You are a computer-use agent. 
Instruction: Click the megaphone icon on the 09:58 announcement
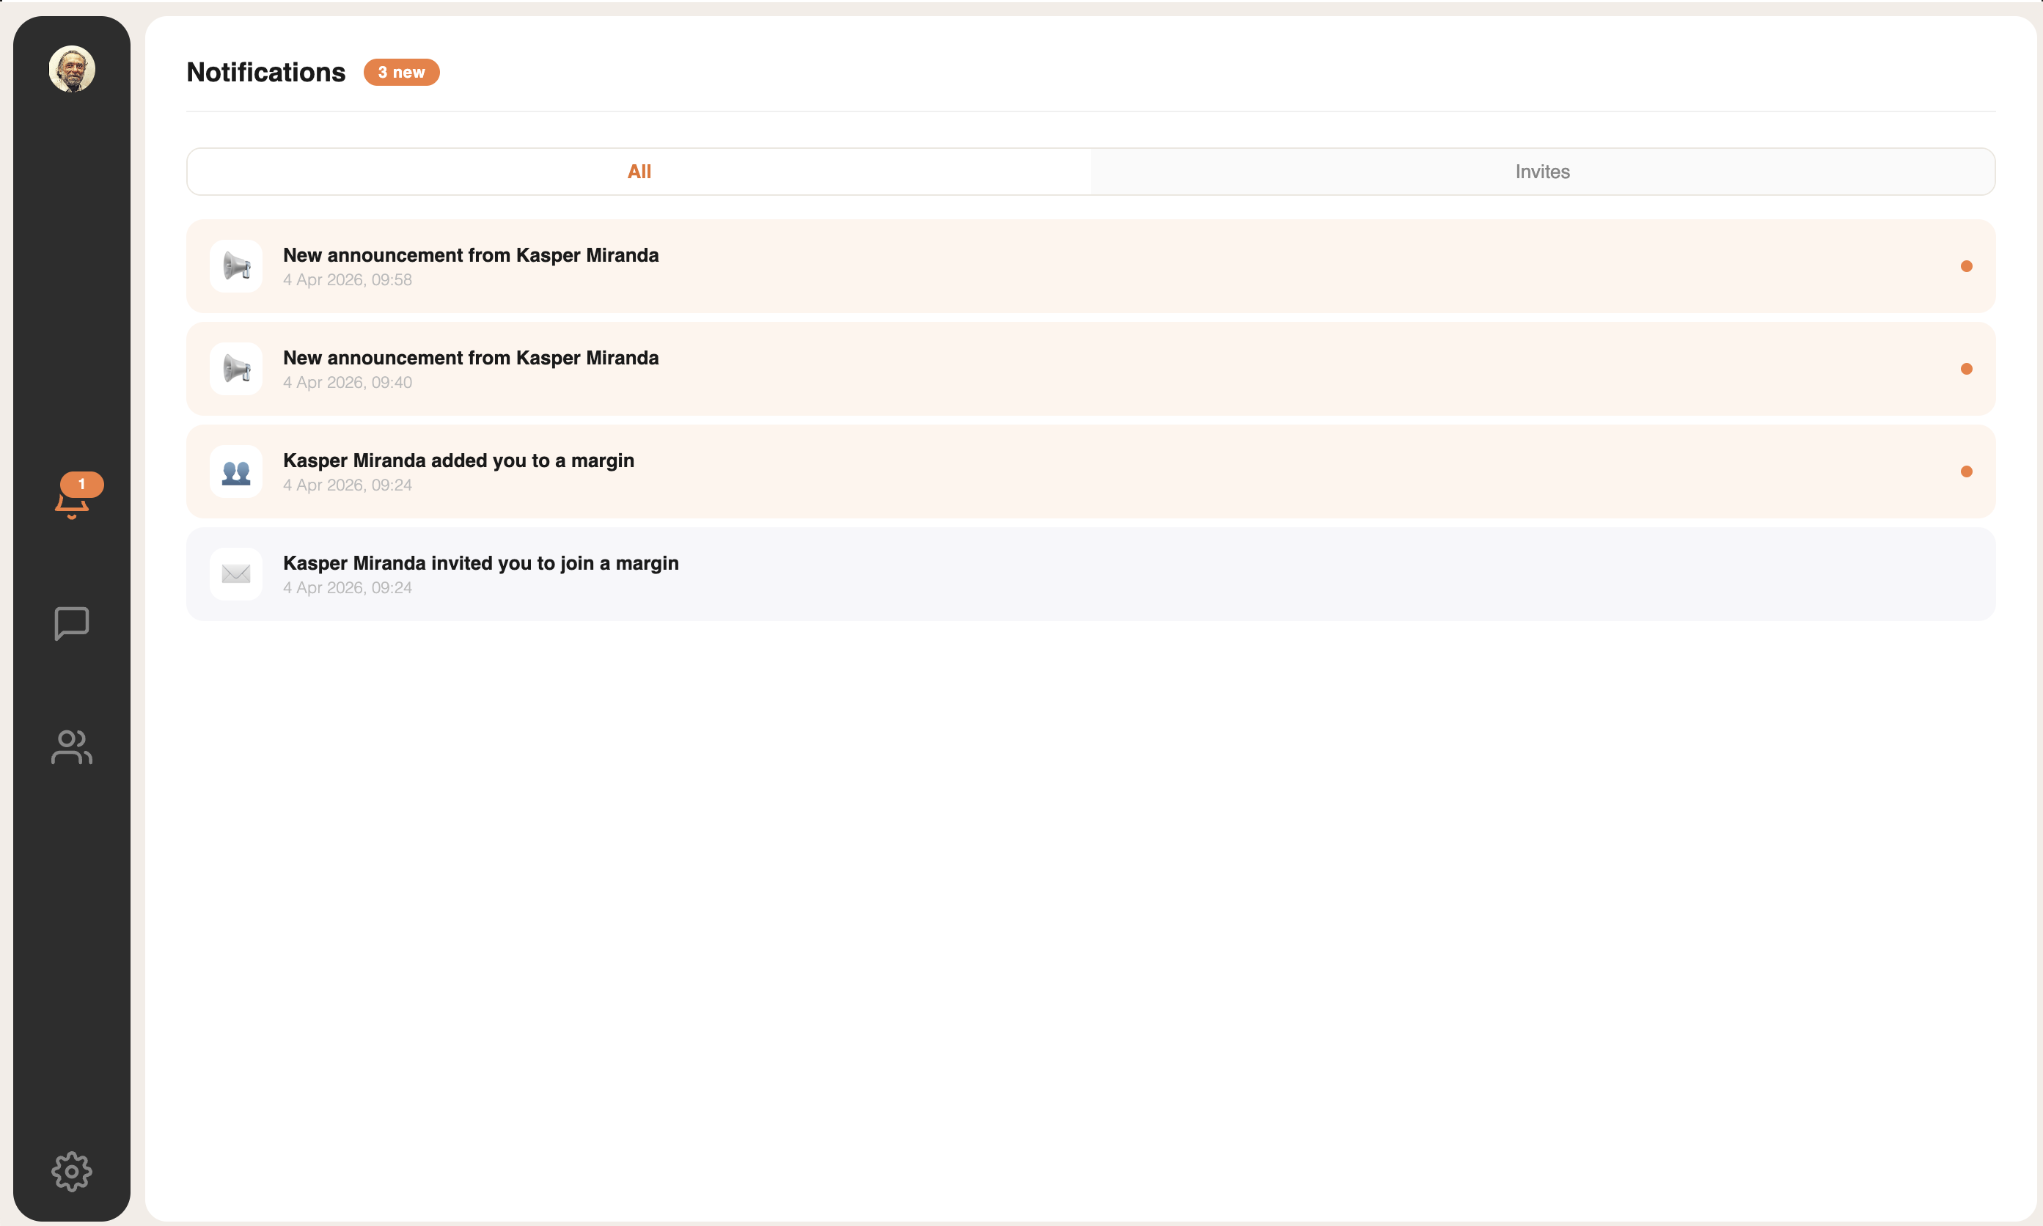(235, 266)
